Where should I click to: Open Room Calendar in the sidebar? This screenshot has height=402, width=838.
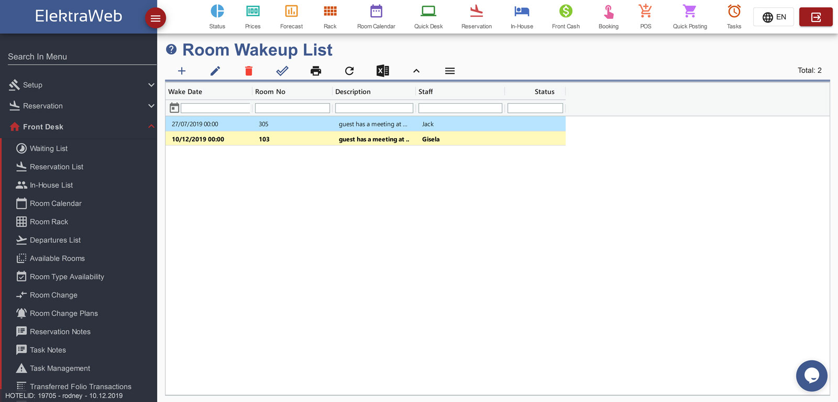coord(56,204)
